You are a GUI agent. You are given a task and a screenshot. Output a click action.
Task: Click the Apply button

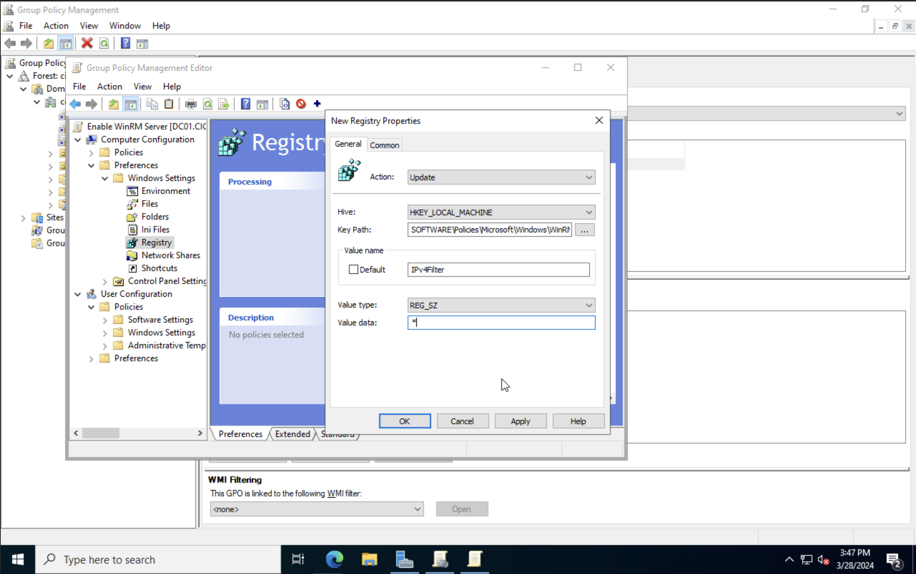[520, 421]
